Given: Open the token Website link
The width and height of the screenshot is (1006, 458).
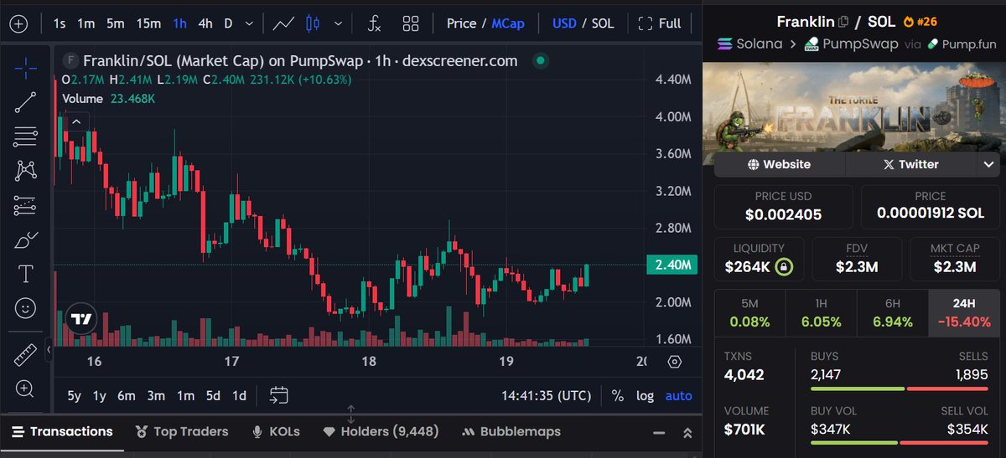Looking at the screenshot, I should tap(780, 164).
